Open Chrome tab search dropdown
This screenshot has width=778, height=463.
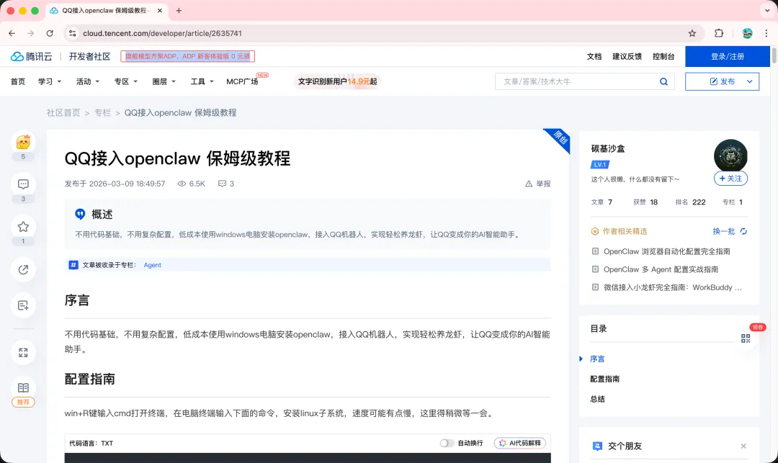[767, 10]
